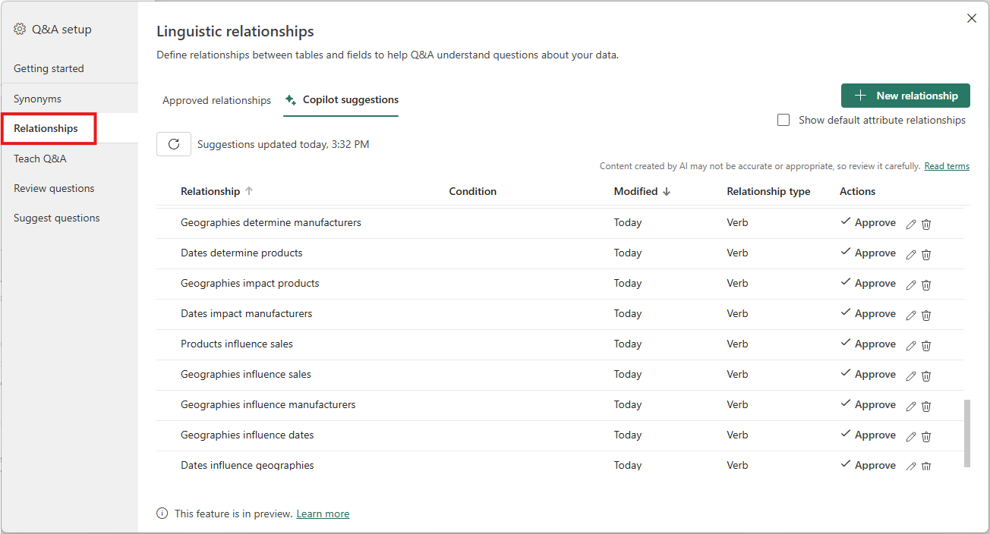
Task: Sort by the Relationship column header
Action: click(x=210, y=191)
